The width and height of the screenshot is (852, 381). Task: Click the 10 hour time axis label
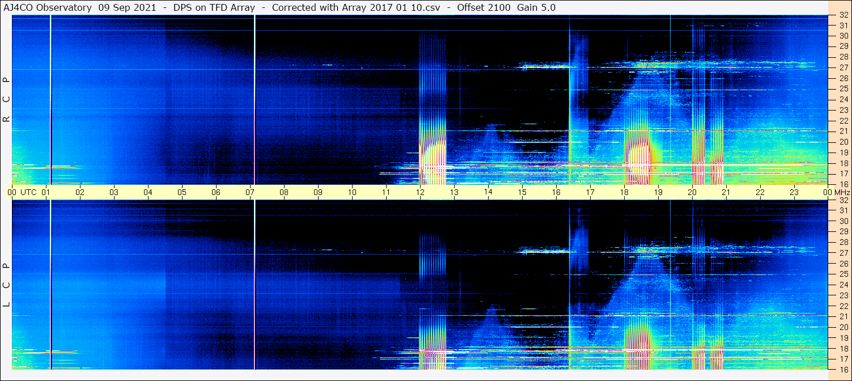click(x=352, y=192)
